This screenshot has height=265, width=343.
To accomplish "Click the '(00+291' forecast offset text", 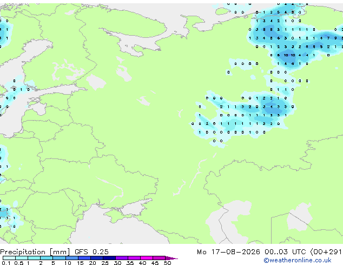I will (326, 252).
